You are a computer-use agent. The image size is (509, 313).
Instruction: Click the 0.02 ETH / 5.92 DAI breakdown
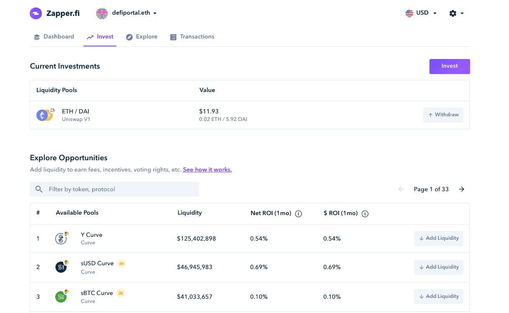tap(223, 119)
